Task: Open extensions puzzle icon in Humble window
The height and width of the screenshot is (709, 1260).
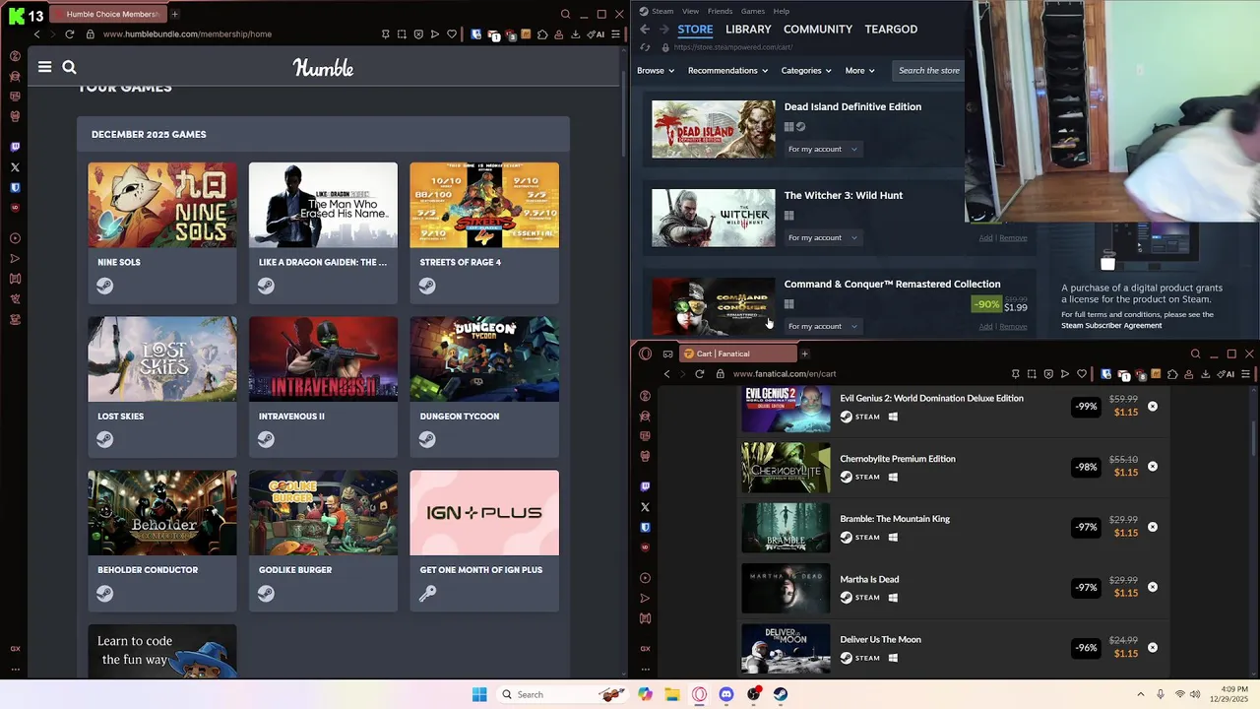Action: (542, 33)
